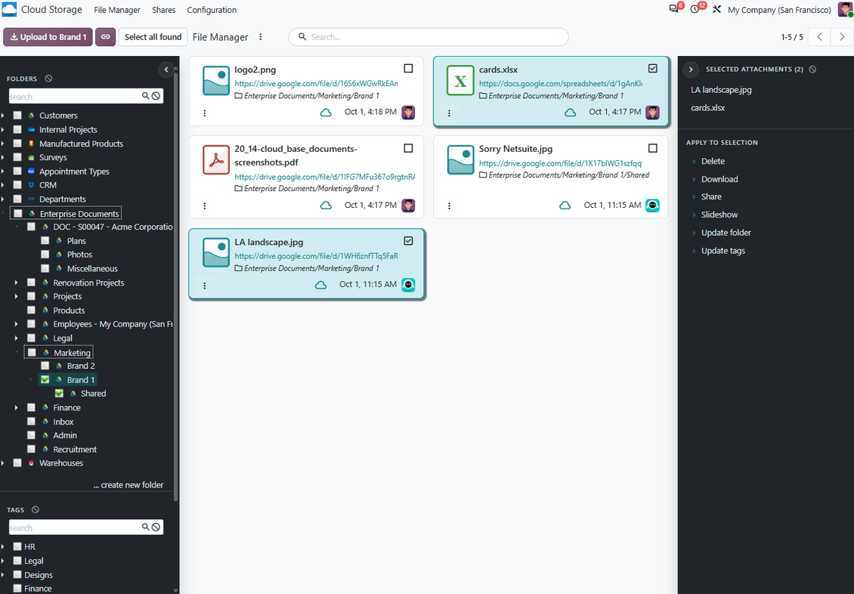Screen dimensions: 854x594
Task: Click the PDF icon of cloud_base_documents file
Action: (x=215, y=159)
